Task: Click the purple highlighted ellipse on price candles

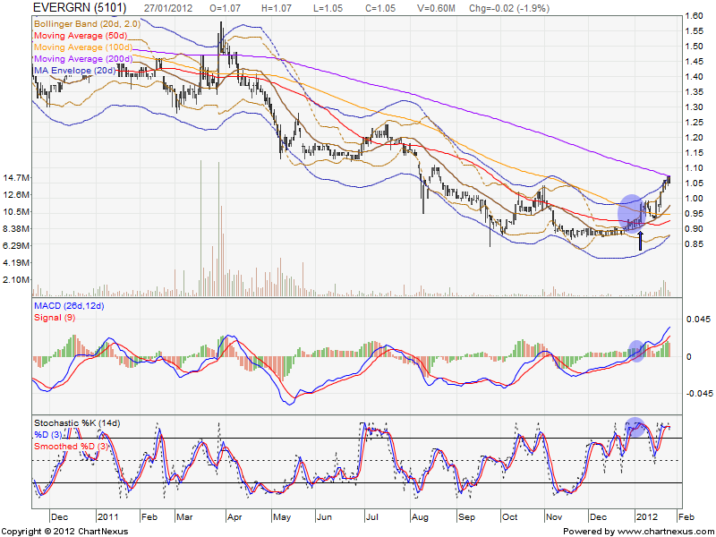Action: point(632,212)
